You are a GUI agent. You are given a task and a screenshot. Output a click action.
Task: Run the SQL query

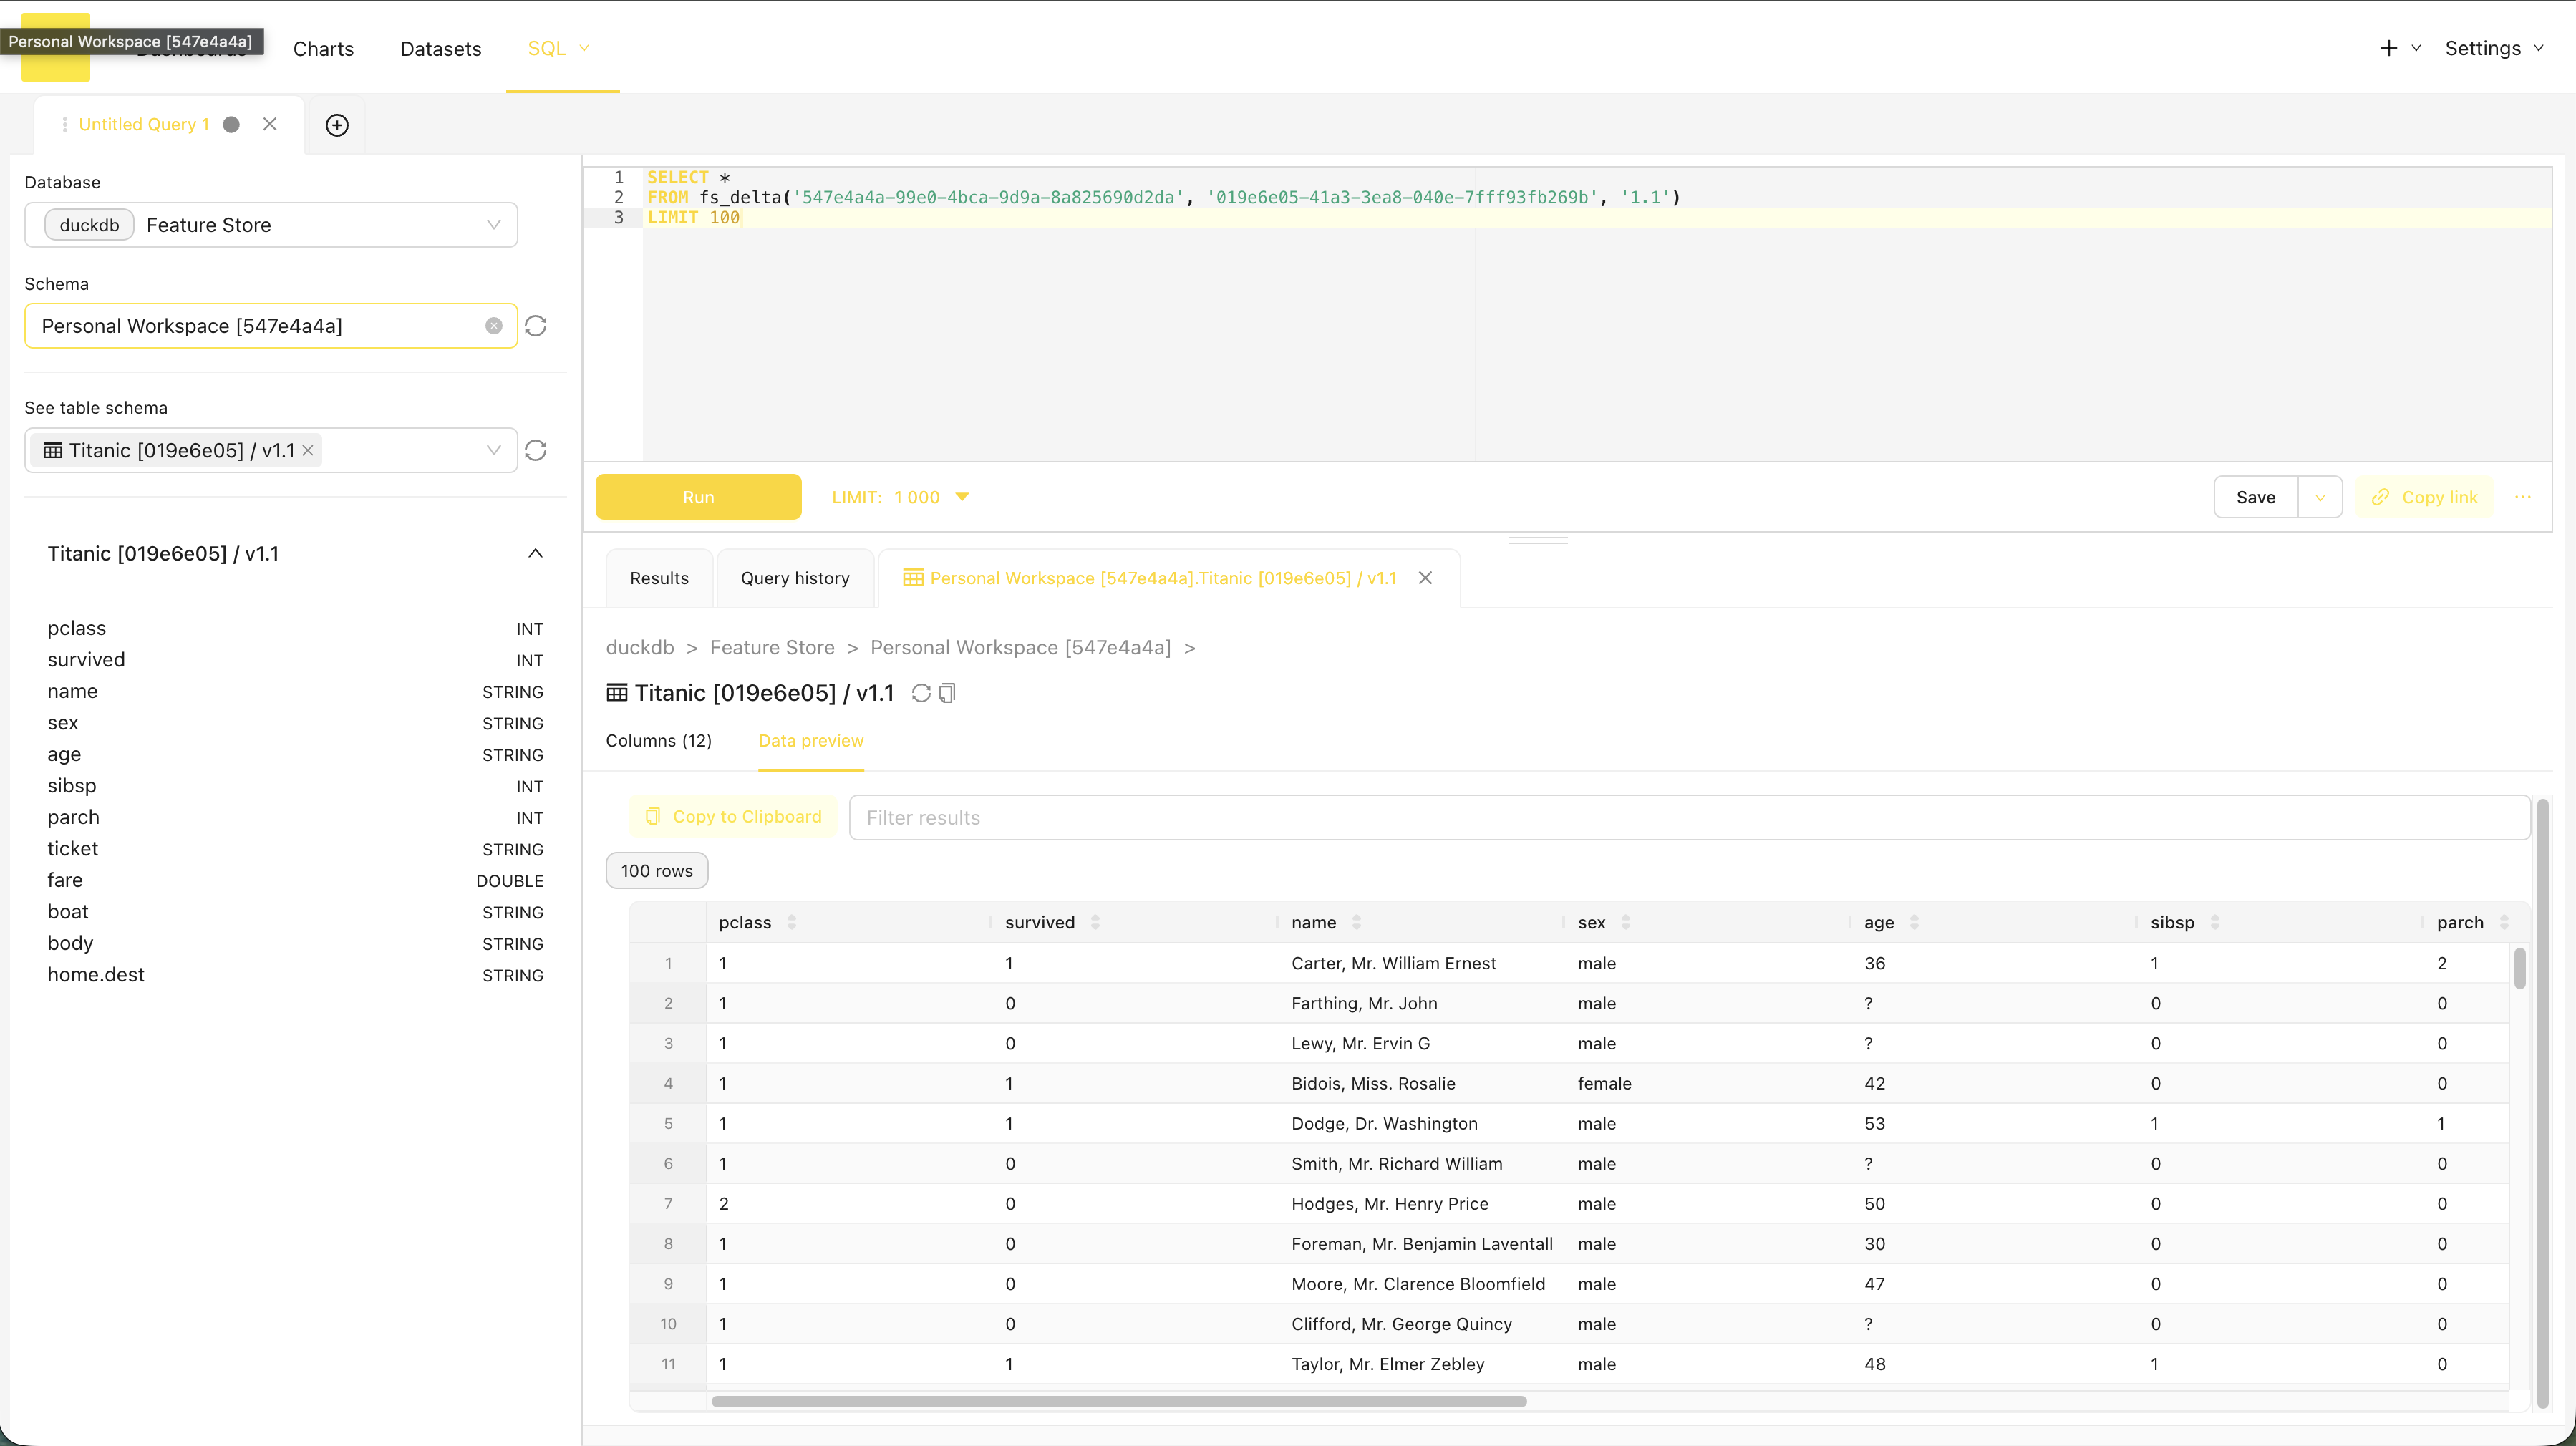(698, 497)
